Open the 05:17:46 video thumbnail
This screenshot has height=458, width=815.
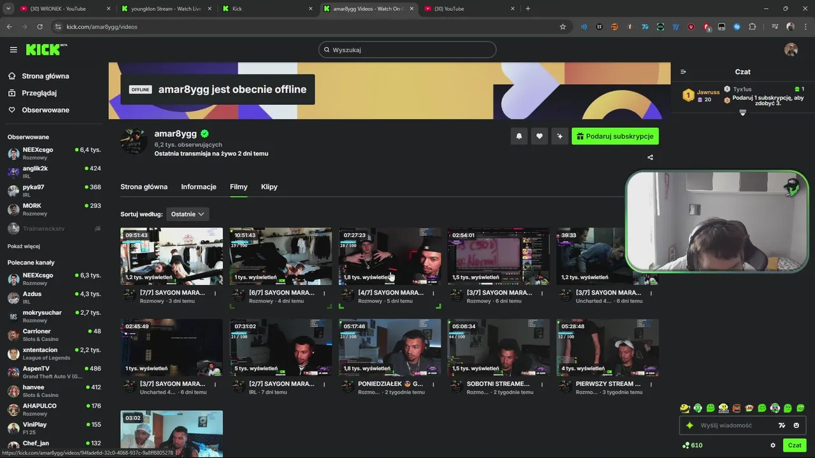point(390,347)
